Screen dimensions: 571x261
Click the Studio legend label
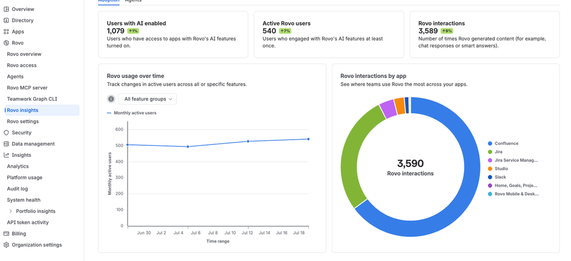[501, 169]
